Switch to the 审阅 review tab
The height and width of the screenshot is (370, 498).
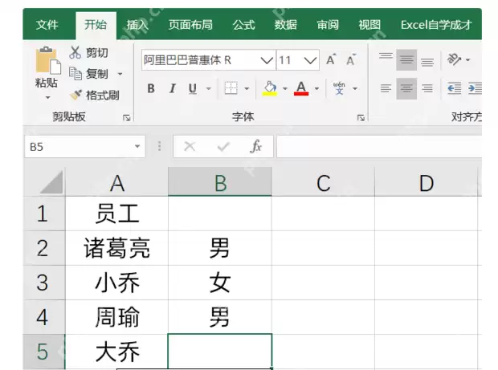click(x=328, y=25)
